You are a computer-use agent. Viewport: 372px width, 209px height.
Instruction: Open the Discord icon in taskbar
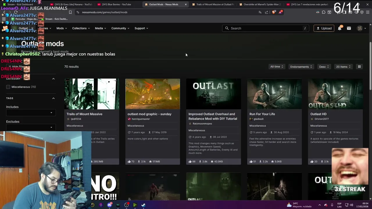click(110, 205)
